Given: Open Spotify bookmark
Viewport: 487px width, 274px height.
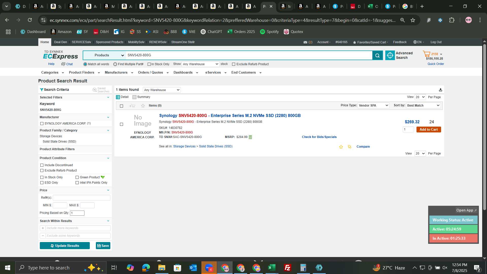Looking at the screenshot, I should pyautogui.click(x=269, y=32).
